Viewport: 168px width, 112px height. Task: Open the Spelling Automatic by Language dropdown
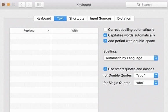(x=131, y=58)
